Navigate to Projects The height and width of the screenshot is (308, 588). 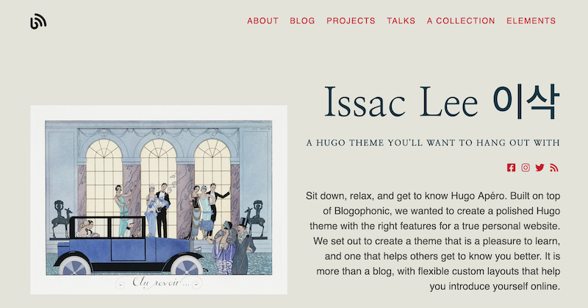(351, 21)
